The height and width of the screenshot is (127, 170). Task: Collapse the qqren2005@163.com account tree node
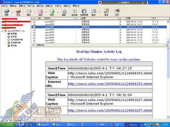(2, 31)
